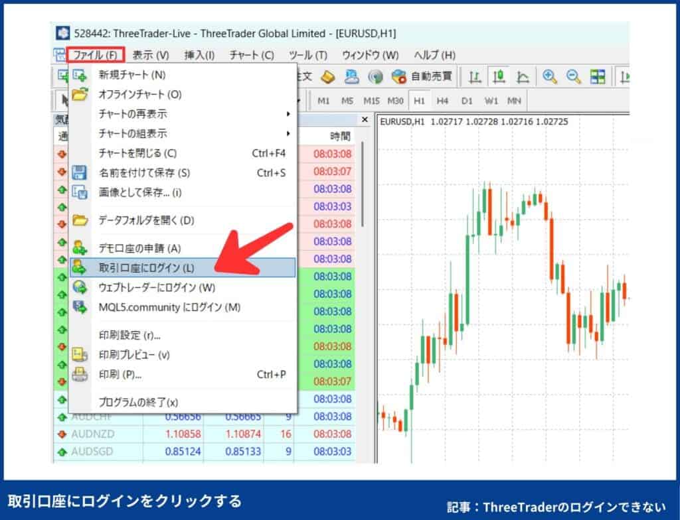
Task: Expand チャートの組表示 submenu arrow
Action: 288,133
